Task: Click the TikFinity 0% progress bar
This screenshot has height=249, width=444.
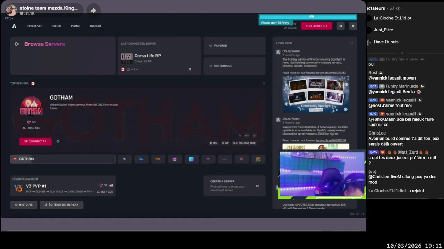Action: pos(308,17)
